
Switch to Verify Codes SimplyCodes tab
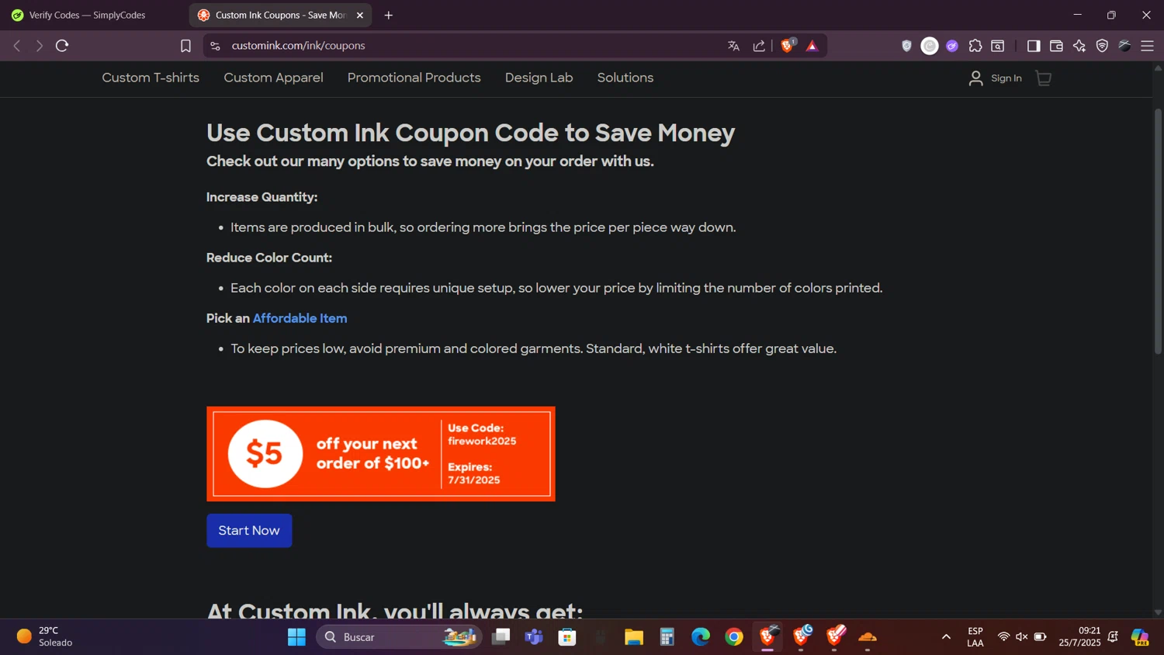87,15
